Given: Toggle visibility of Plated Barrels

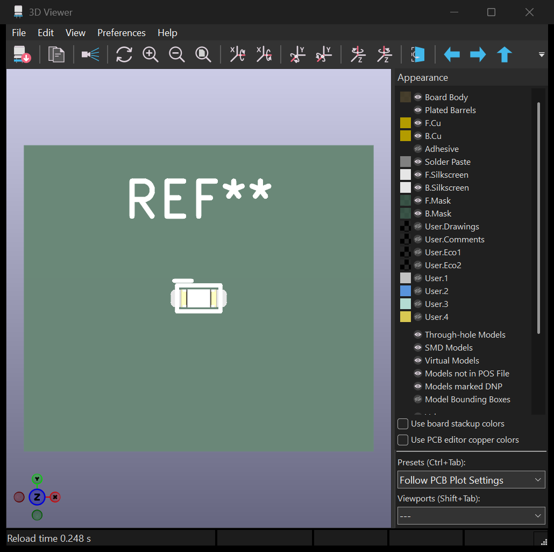Looking at the screenshot, I should (417, 110).
